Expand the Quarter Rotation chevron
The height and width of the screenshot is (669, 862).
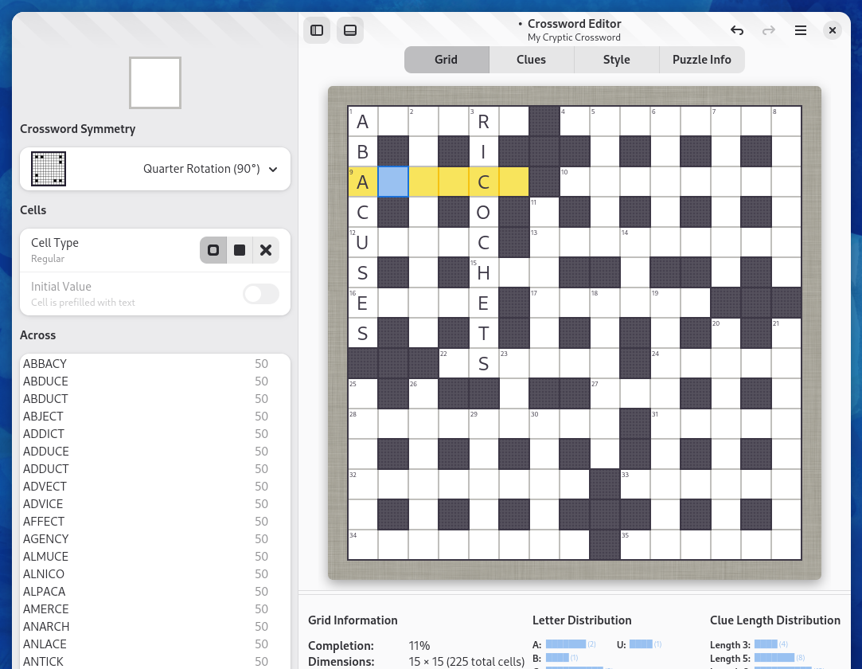[x=273, y=169]
